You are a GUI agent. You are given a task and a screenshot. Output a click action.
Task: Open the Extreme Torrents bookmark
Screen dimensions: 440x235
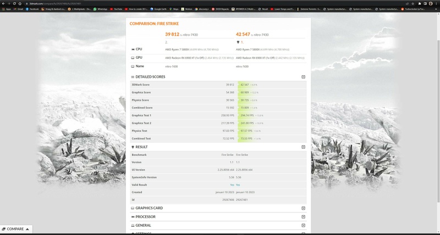(309, 9)
